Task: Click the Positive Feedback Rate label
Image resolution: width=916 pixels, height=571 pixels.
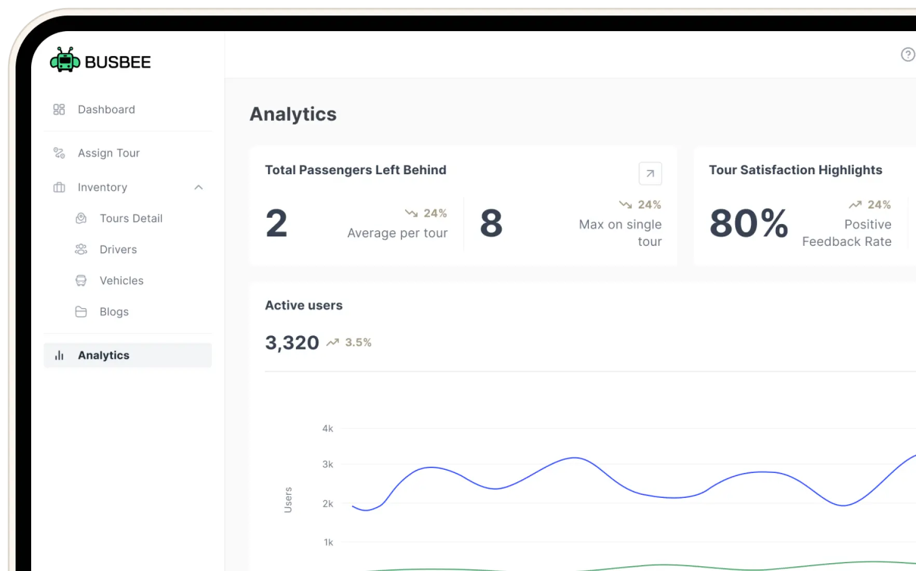Action: pos(847,233)
